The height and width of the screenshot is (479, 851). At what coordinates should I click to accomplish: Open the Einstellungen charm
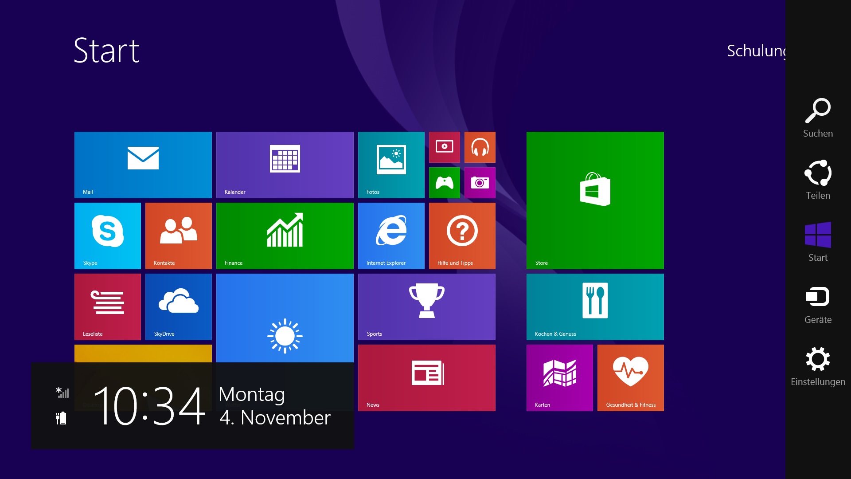(818, 366)
